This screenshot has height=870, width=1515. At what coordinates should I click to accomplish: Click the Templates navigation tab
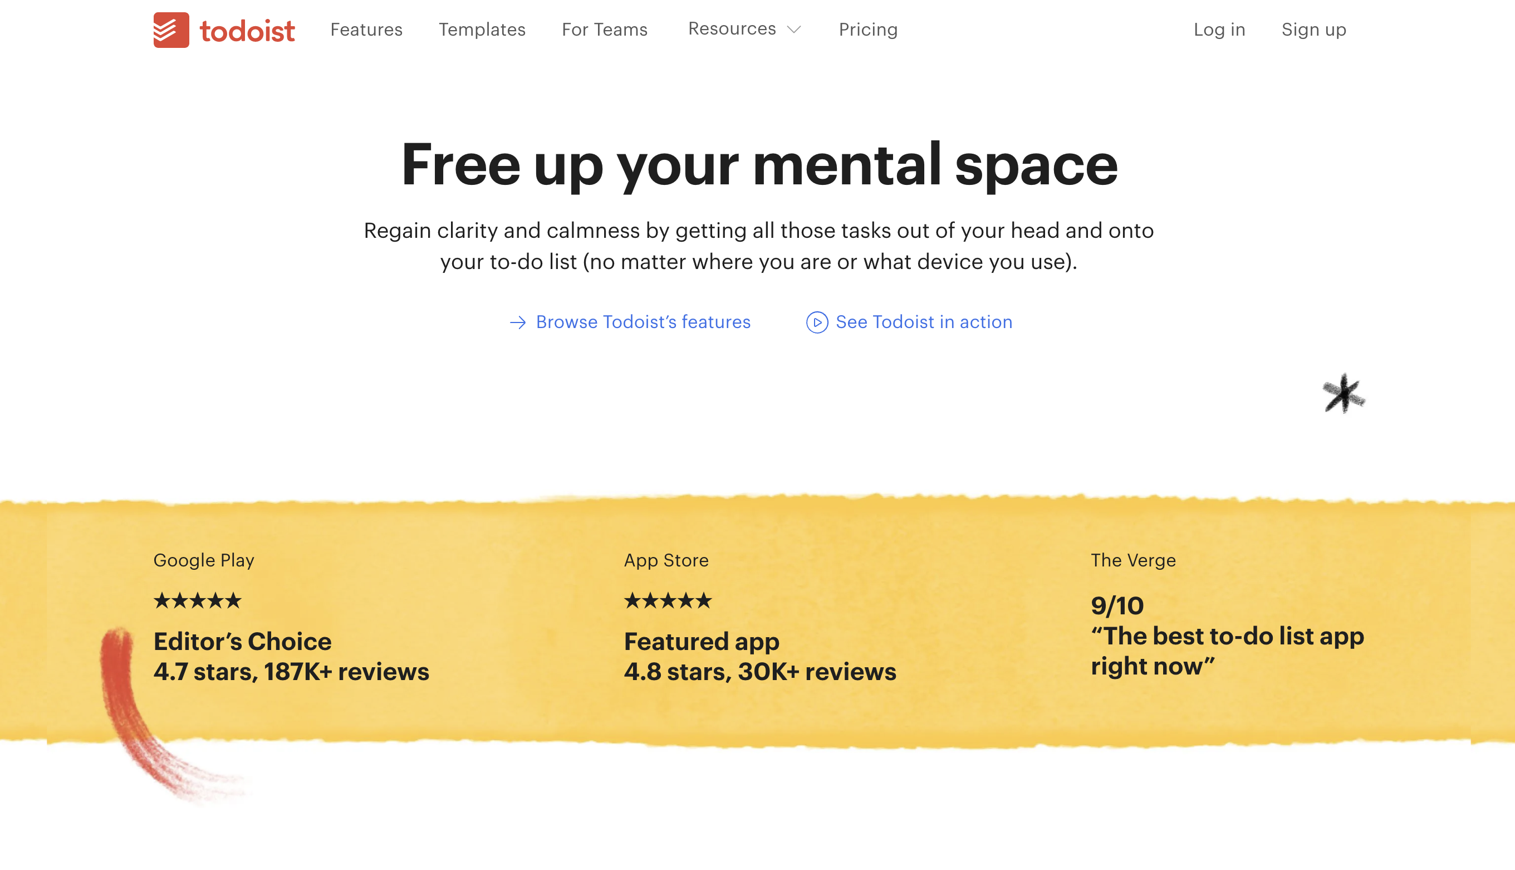482,29
